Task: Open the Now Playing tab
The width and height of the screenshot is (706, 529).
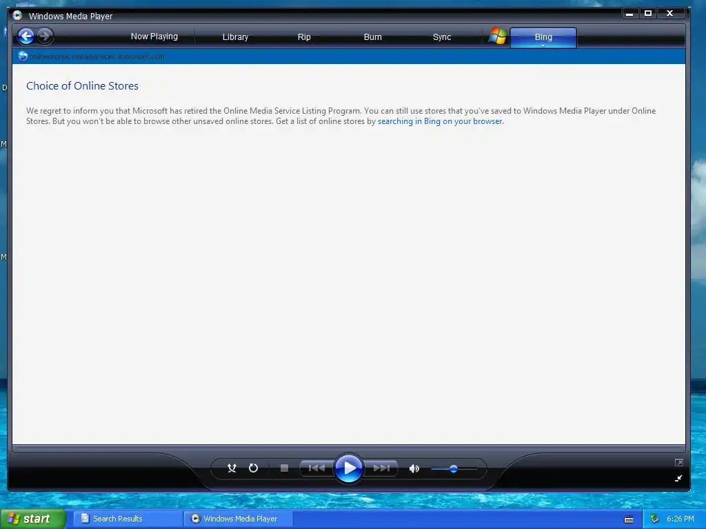Action: pyautogui.click(x=154, y=37)
